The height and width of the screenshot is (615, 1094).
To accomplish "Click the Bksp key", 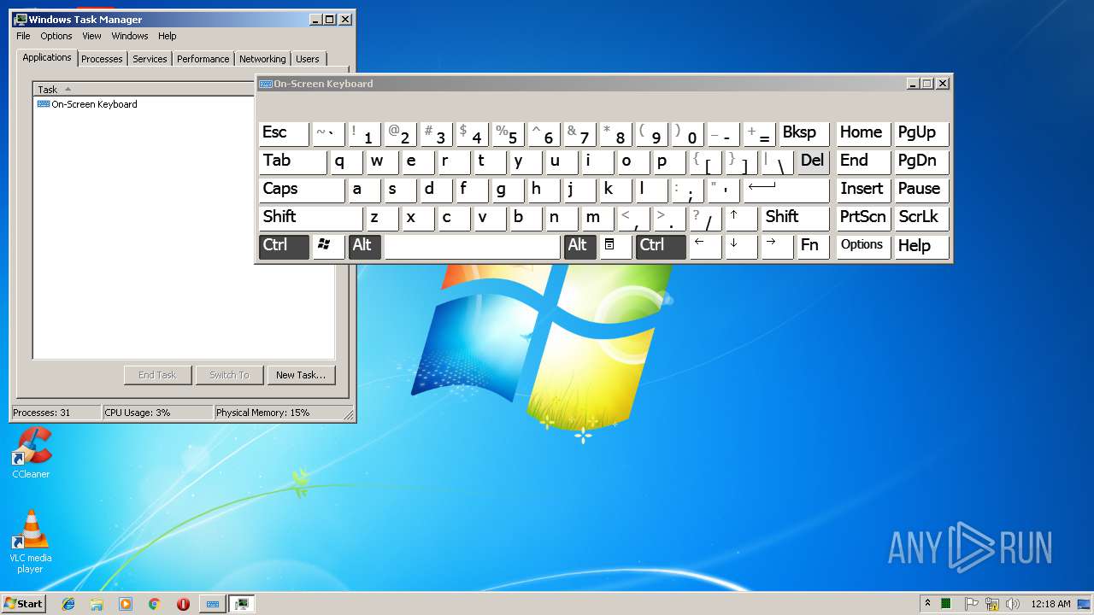I will pyautogui.click(x=804, y=133).
